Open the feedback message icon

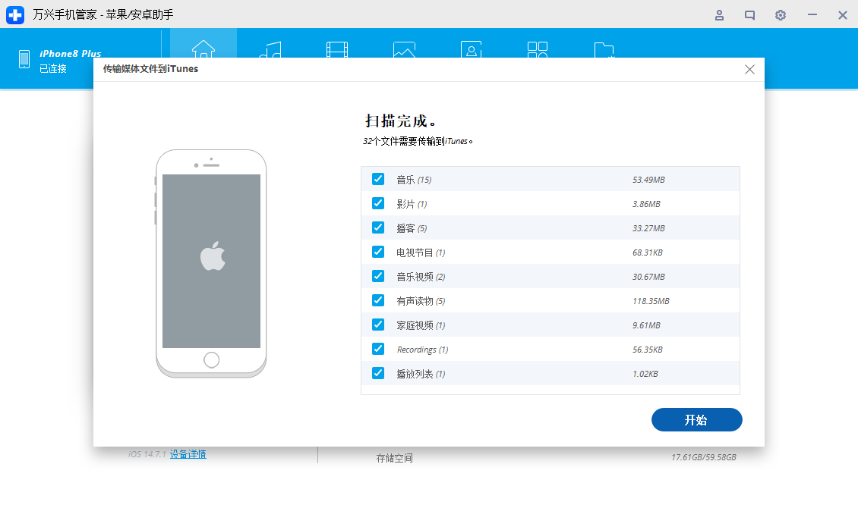pos(749,15)
